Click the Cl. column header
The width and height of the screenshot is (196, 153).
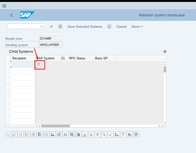coord(64,58)
